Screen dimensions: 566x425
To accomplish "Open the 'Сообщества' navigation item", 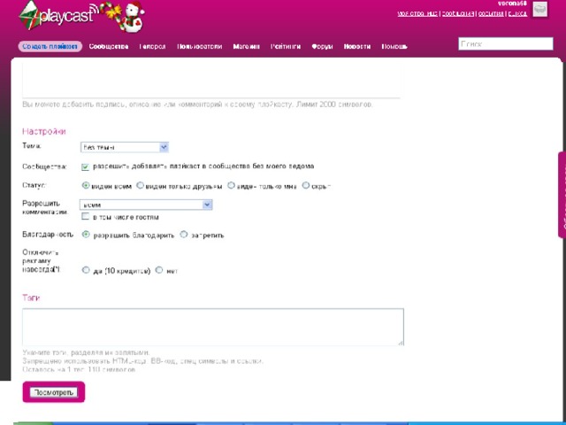I will 109,47.
